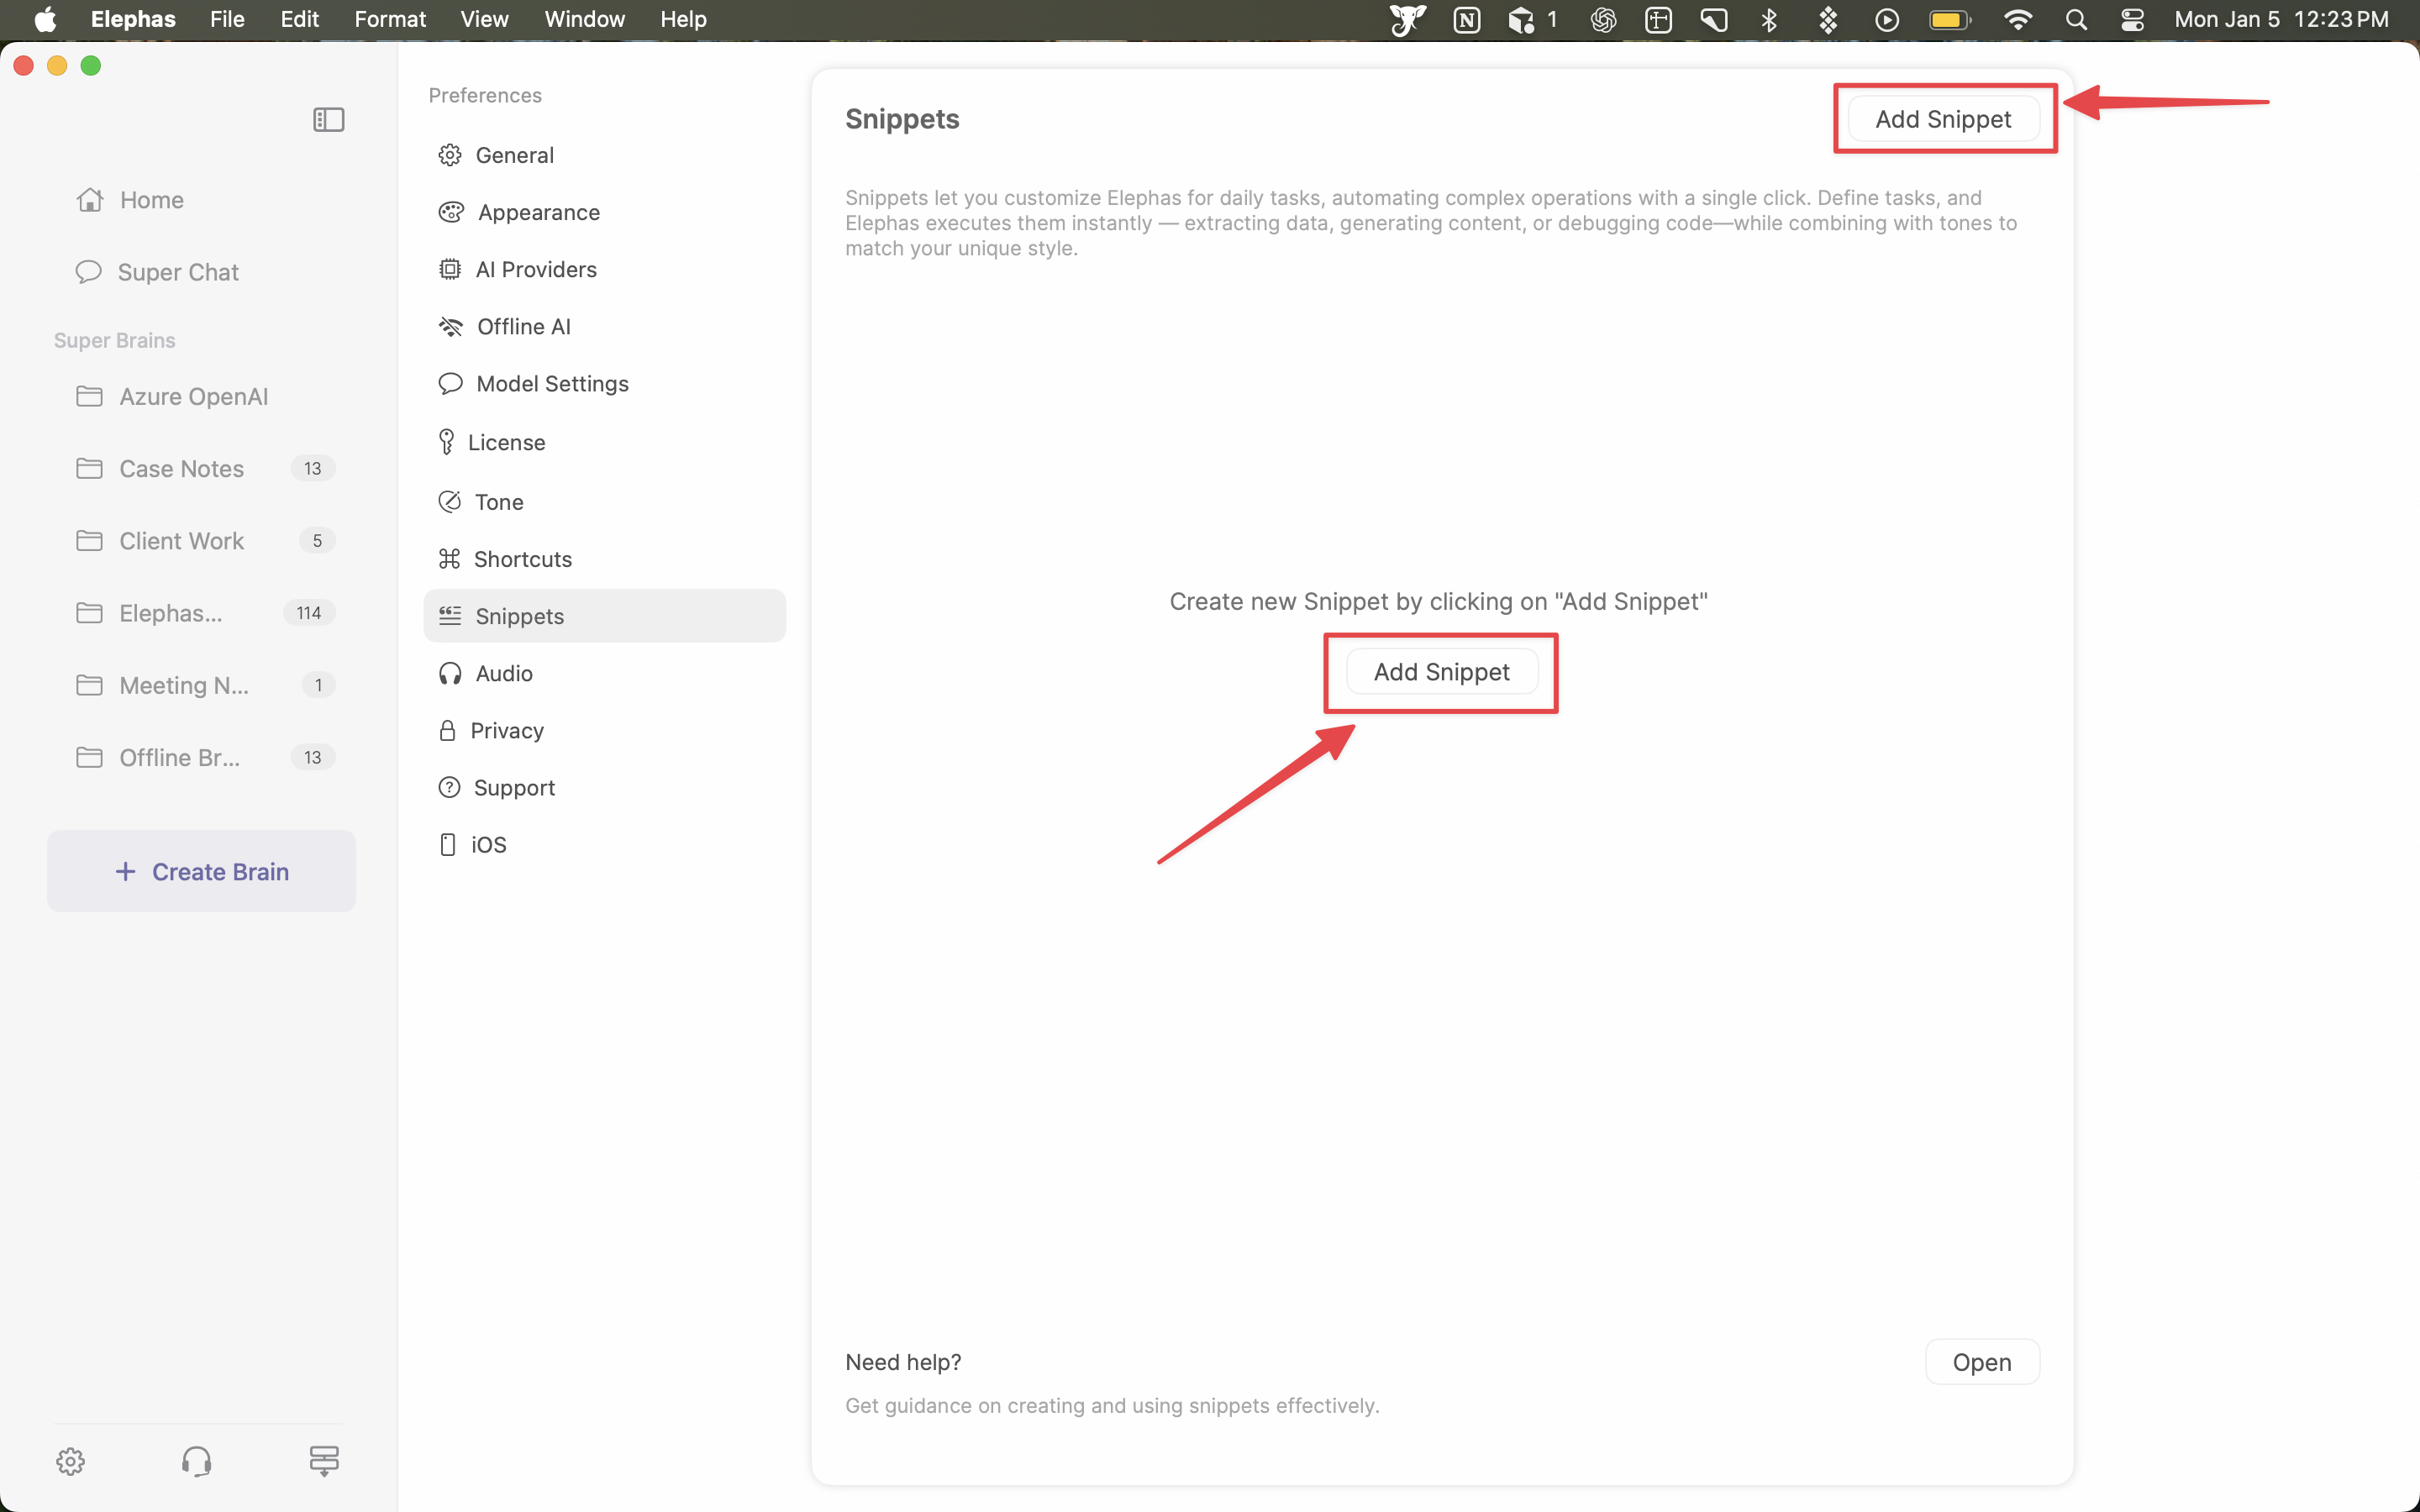This screenshot has width=2420, height=1512.
Task: Open General preferences
Action: tap(604, 155)
